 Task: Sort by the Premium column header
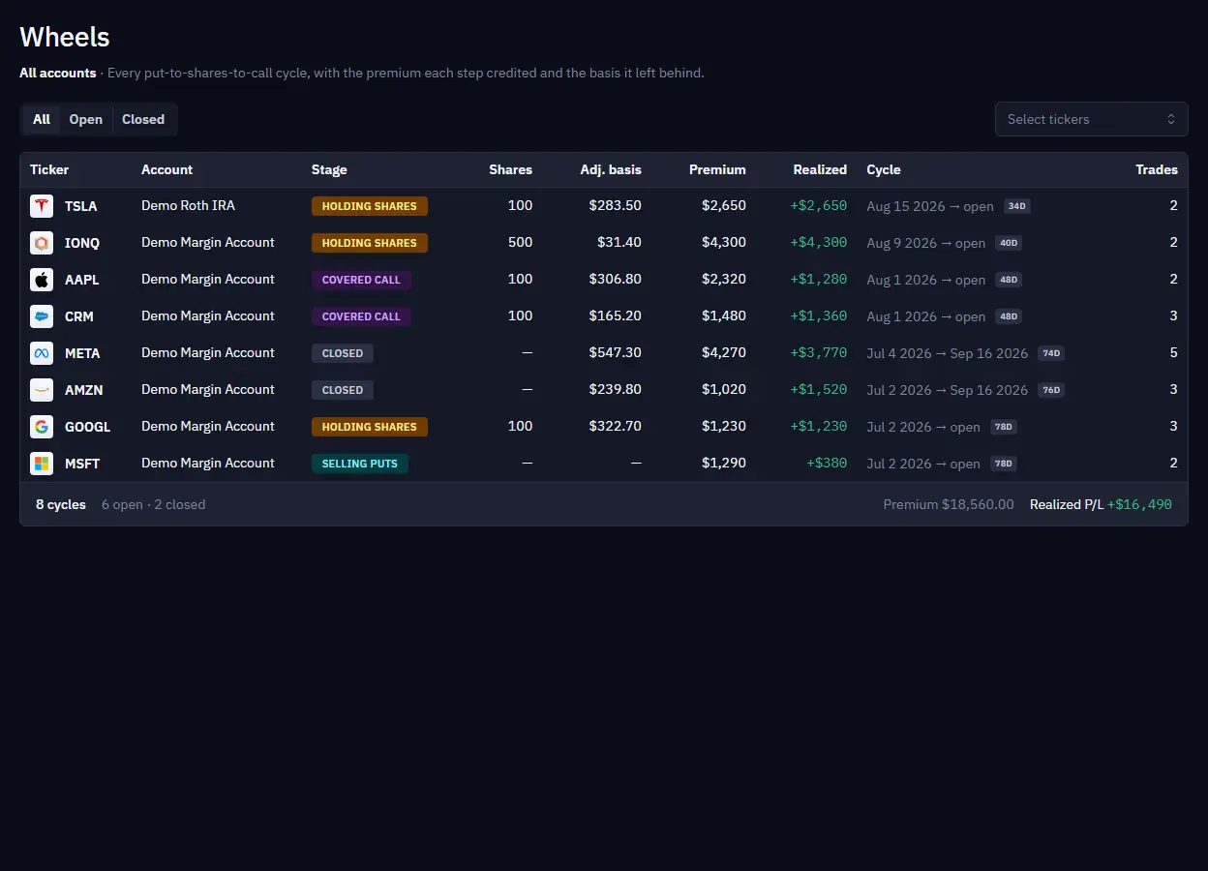pos(717,169)
